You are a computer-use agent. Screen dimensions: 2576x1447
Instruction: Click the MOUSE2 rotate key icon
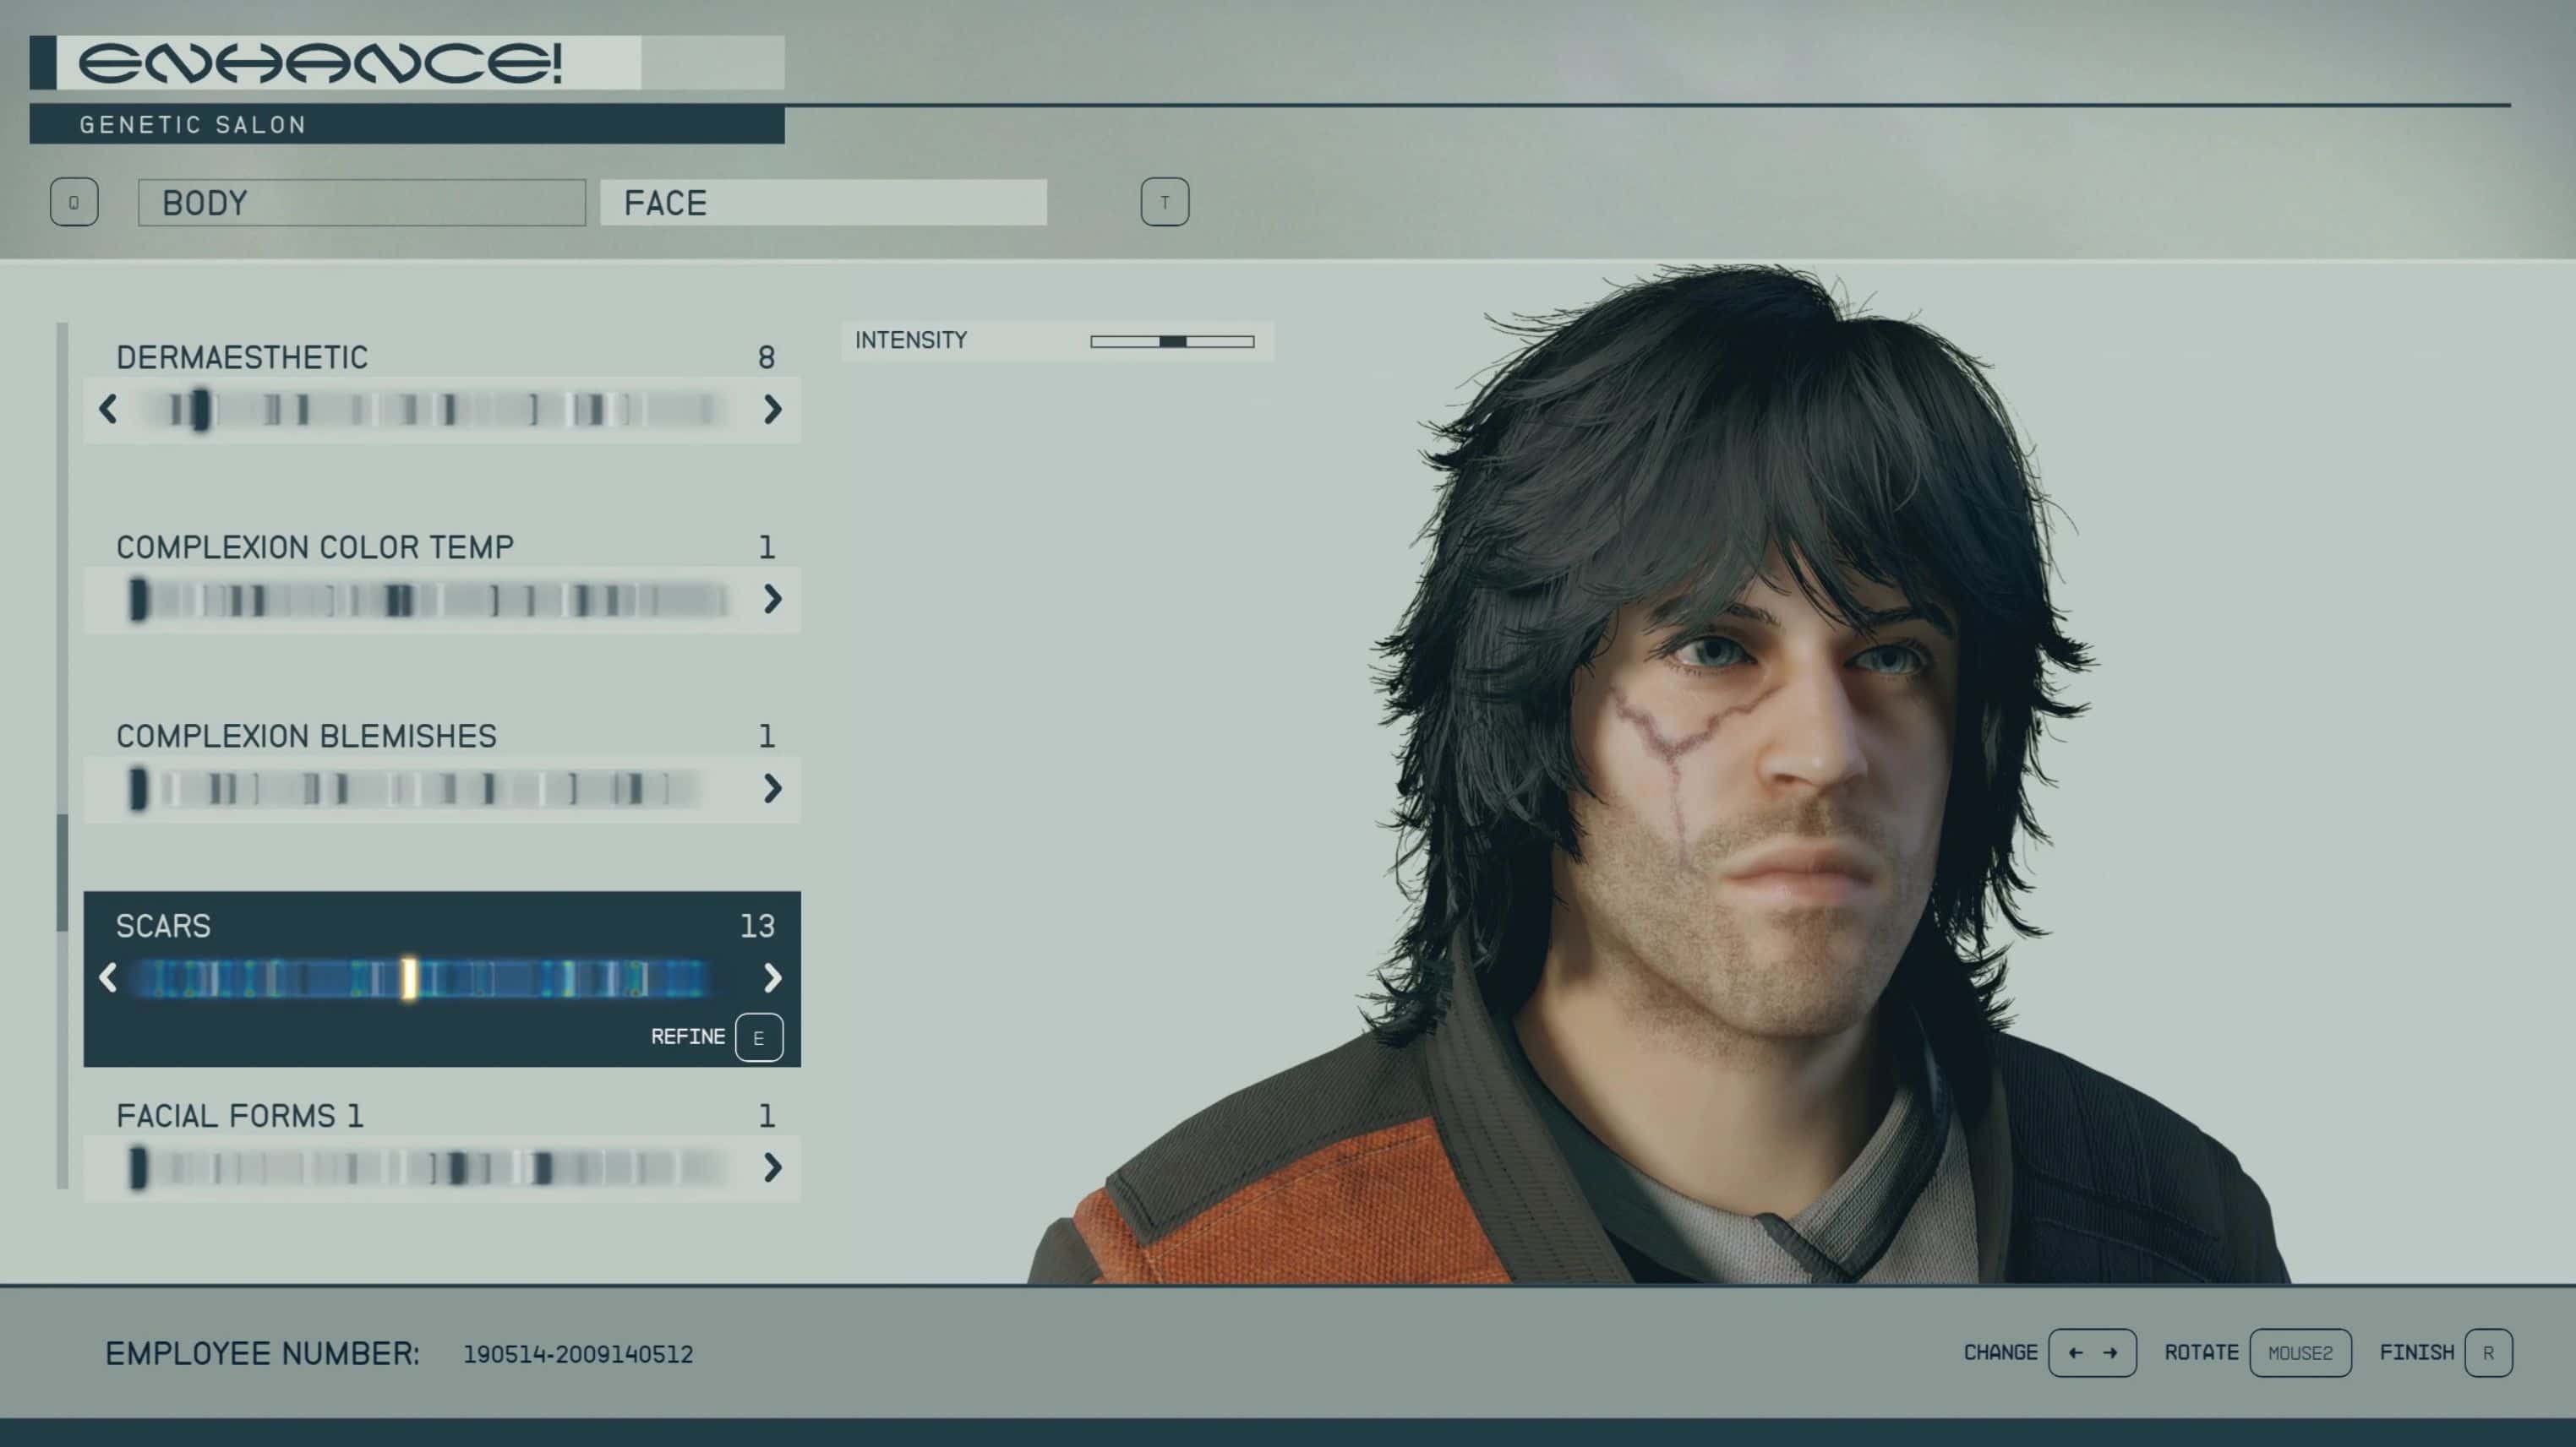coord(2300,1353)
